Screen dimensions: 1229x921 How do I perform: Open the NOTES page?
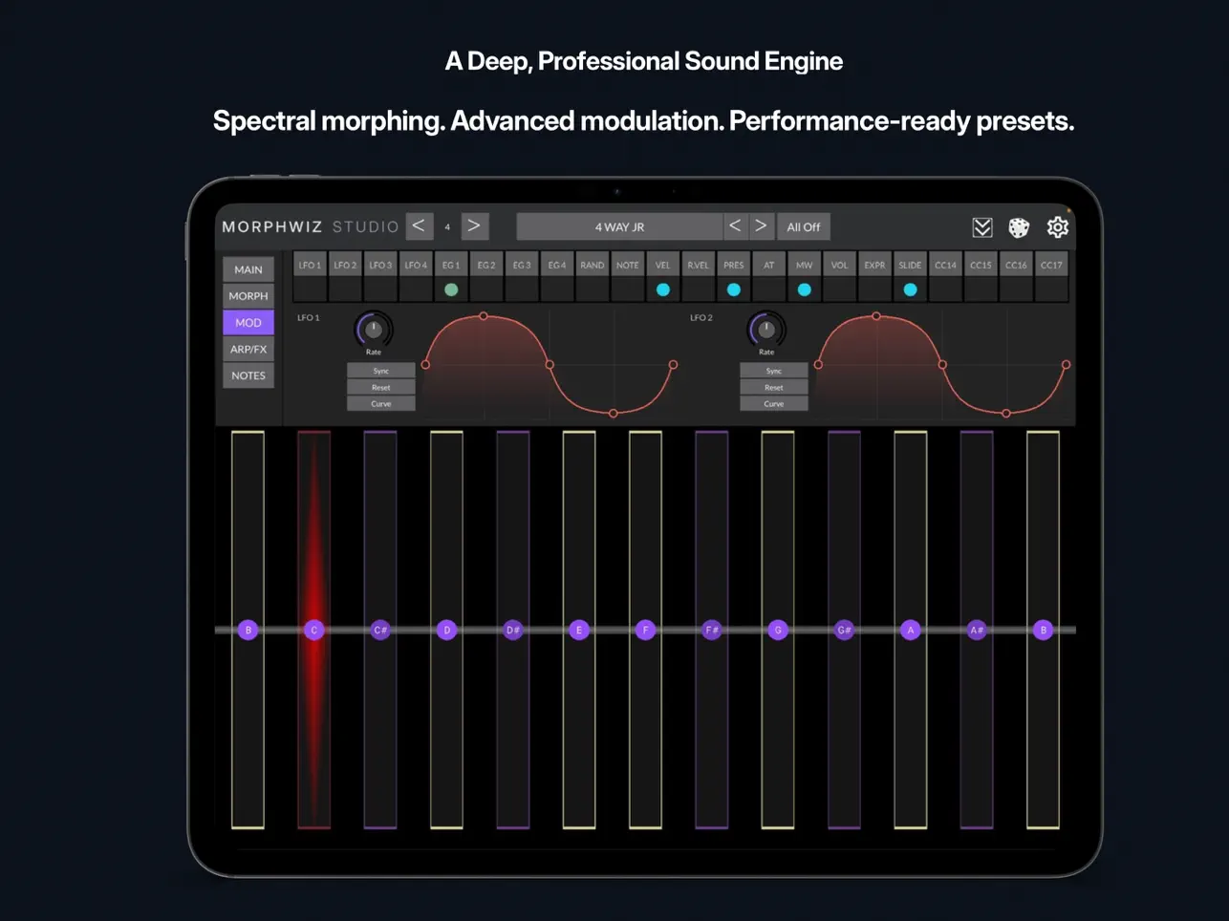pos(248,375)
